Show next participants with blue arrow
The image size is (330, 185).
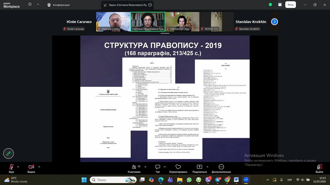274,22
